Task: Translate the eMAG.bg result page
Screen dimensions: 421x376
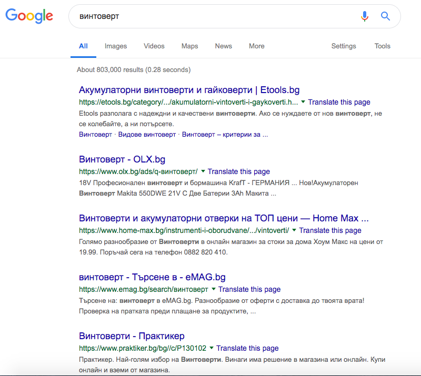Action: coord(249,289)
